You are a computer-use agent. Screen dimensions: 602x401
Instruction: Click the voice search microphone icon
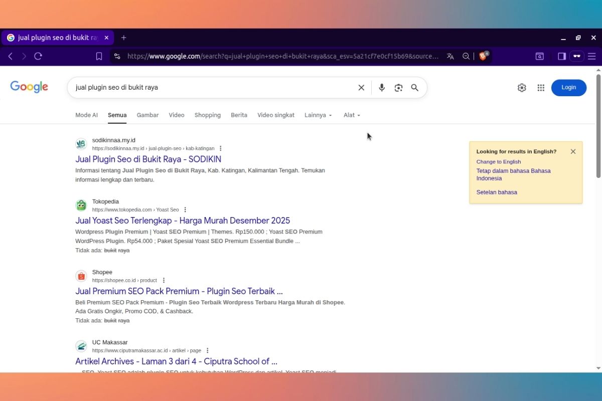[x=381, y=87]
